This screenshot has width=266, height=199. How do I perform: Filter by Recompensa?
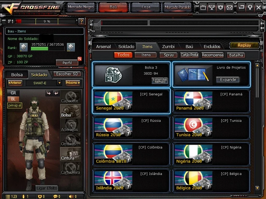tap(212, 55)
